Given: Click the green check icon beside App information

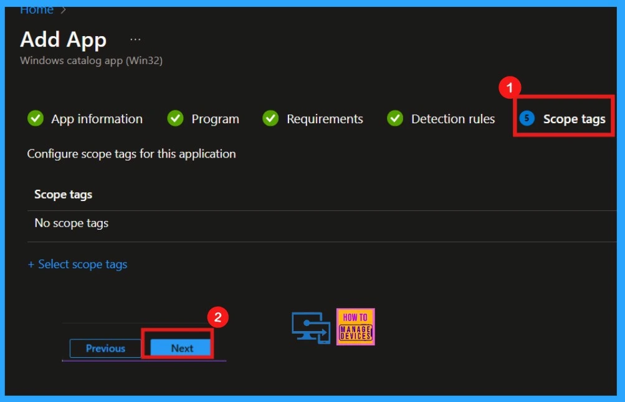Looking at the screenshot, I should tap(36, 118).
